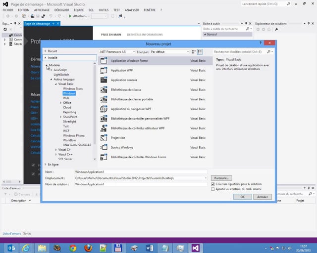Screen dimensions: 317x253
Task: Switch to the Sortie tab at bottom
Action: tap(27, 233)
